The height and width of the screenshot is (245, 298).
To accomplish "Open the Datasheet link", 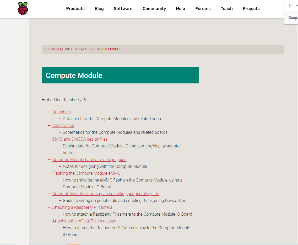I will [x=62, y=112].
